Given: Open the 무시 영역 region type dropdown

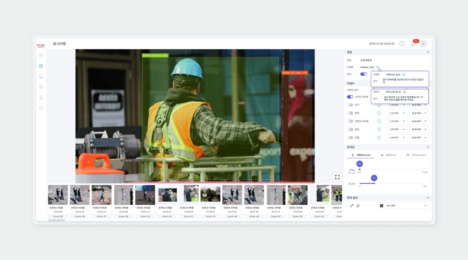Looking at the screenshot, I should (x=403, y=206).
